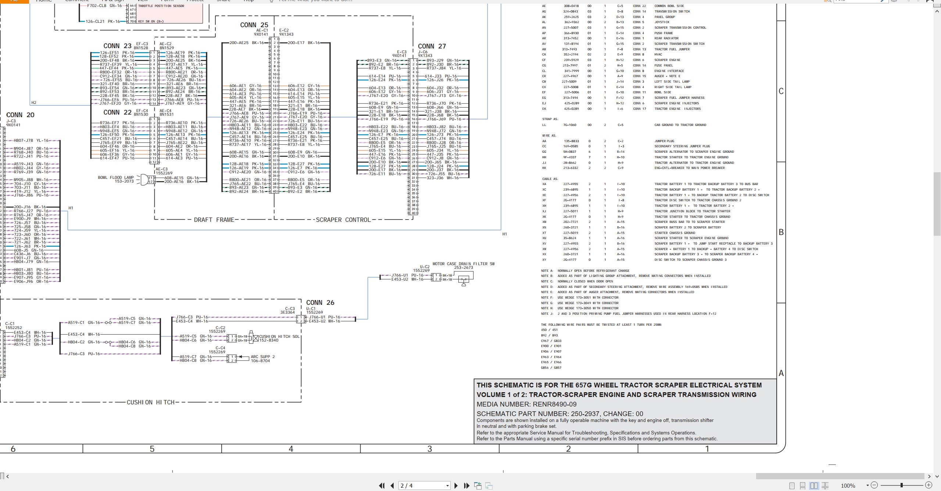
Task: Zoom out with the minus icon
Action: [x=874, y=485]
